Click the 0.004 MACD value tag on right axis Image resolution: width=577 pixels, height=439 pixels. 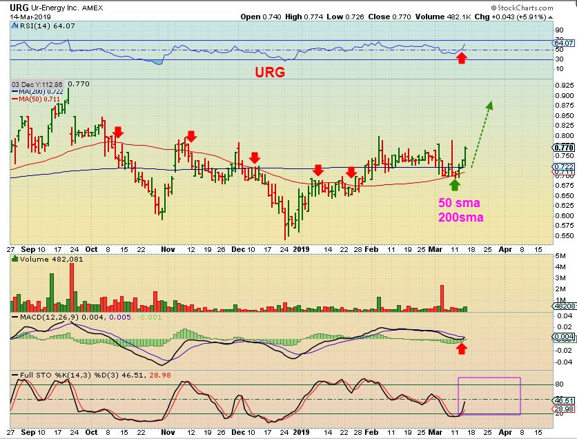[563, 337]
